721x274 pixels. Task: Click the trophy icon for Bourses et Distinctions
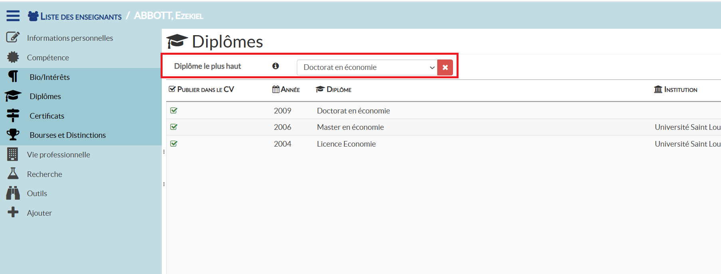point(13,135)
